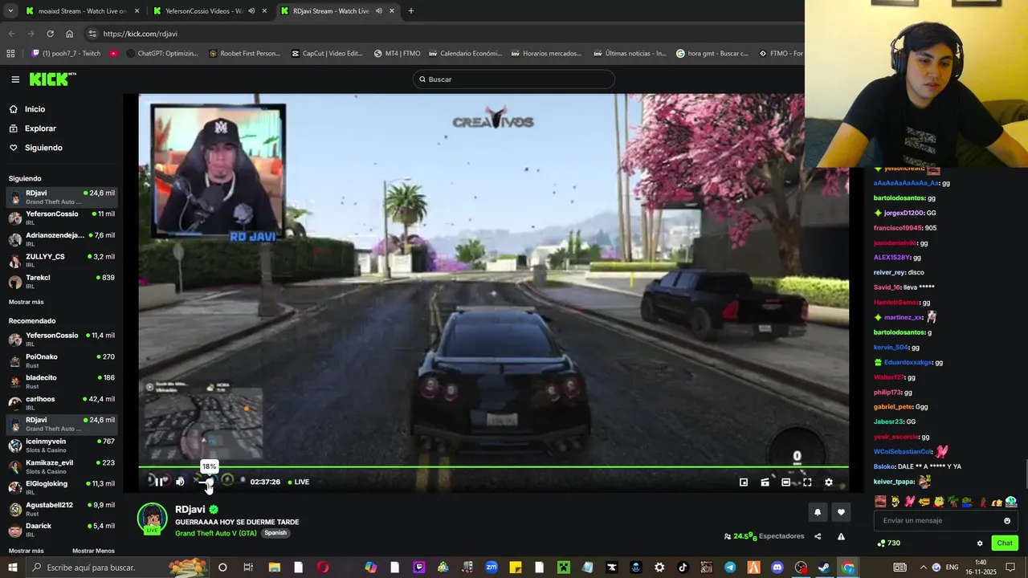This screenshot has width=1028, height=578.
Task: Open Roobet First Person bookmark
Action: pos(244,54)
